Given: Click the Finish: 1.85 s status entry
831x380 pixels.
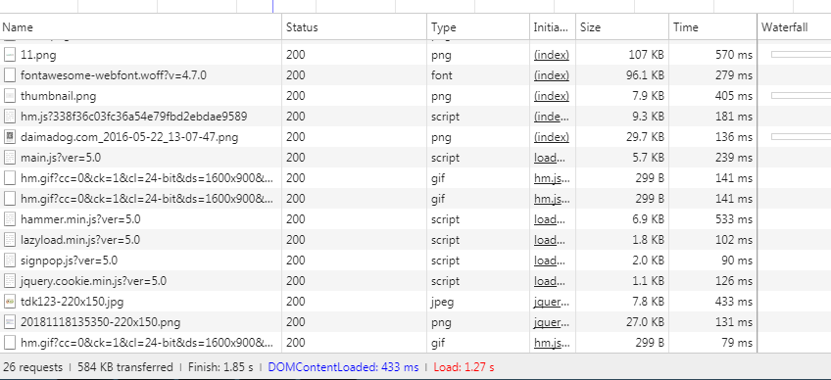Looking at the screenshot, I should pos(220,366).
